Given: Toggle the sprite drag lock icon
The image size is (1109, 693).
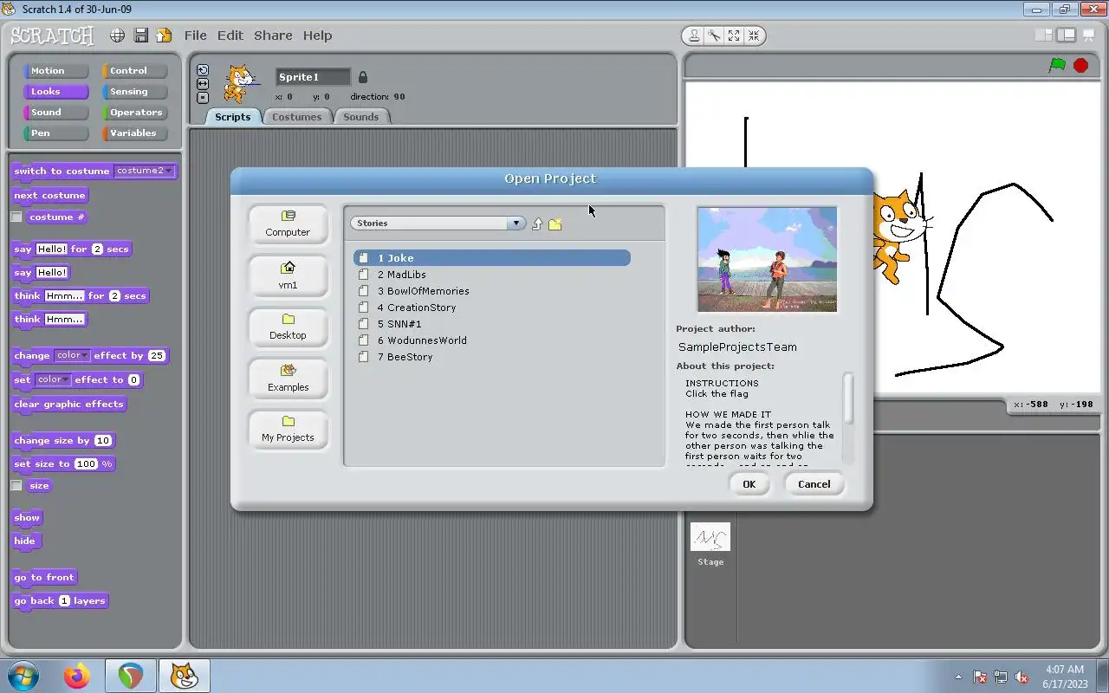Looking at the screenshot, I should tap(363, 77).
